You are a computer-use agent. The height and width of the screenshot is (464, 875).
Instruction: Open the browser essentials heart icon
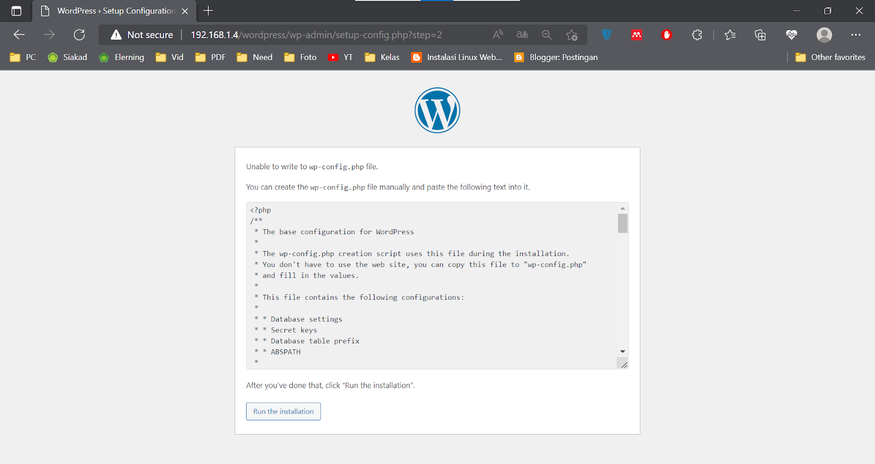tap(791, 35)
